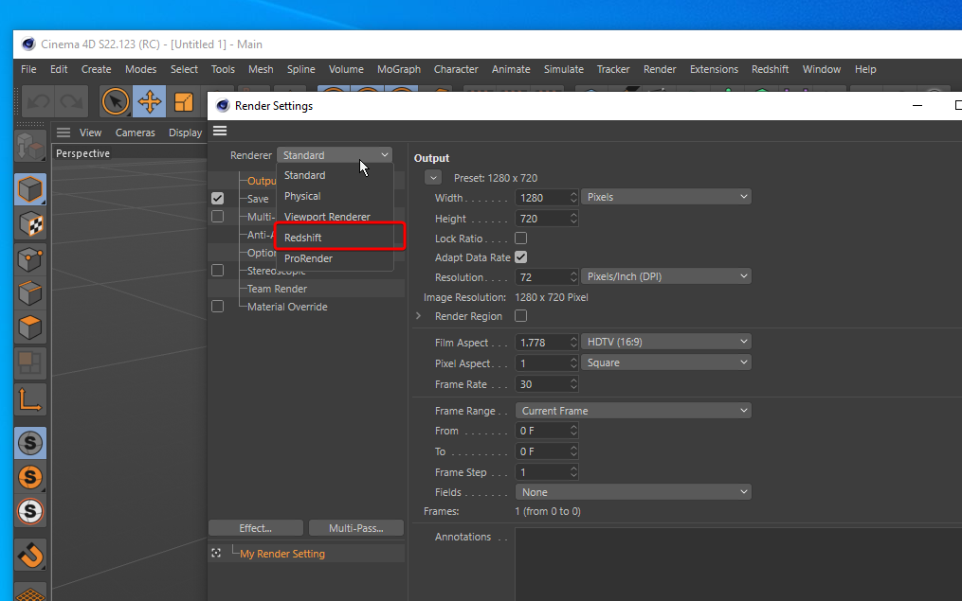Open the Render Settings hamburger menu
This screenshot has height=601, width=962.
(x=220, y=132)
